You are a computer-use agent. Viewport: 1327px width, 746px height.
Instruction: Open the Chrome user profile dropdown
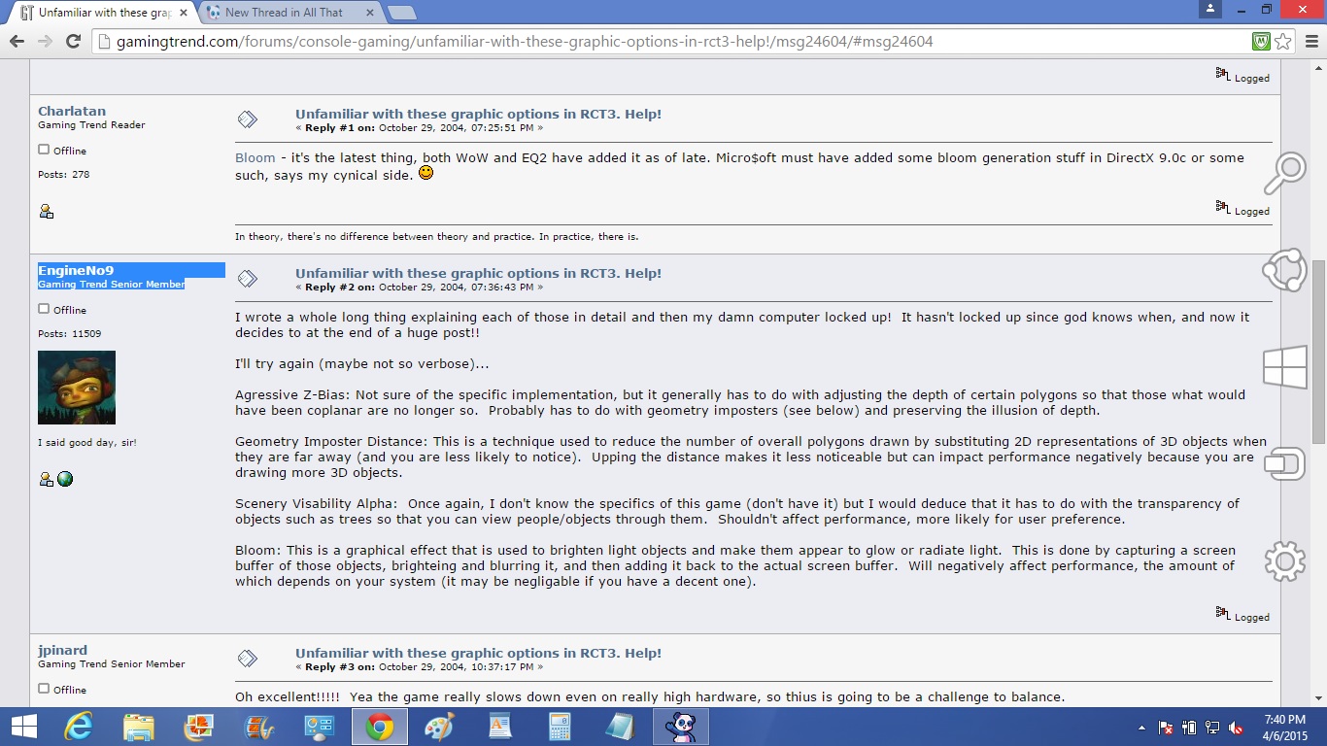point(1209,9)
